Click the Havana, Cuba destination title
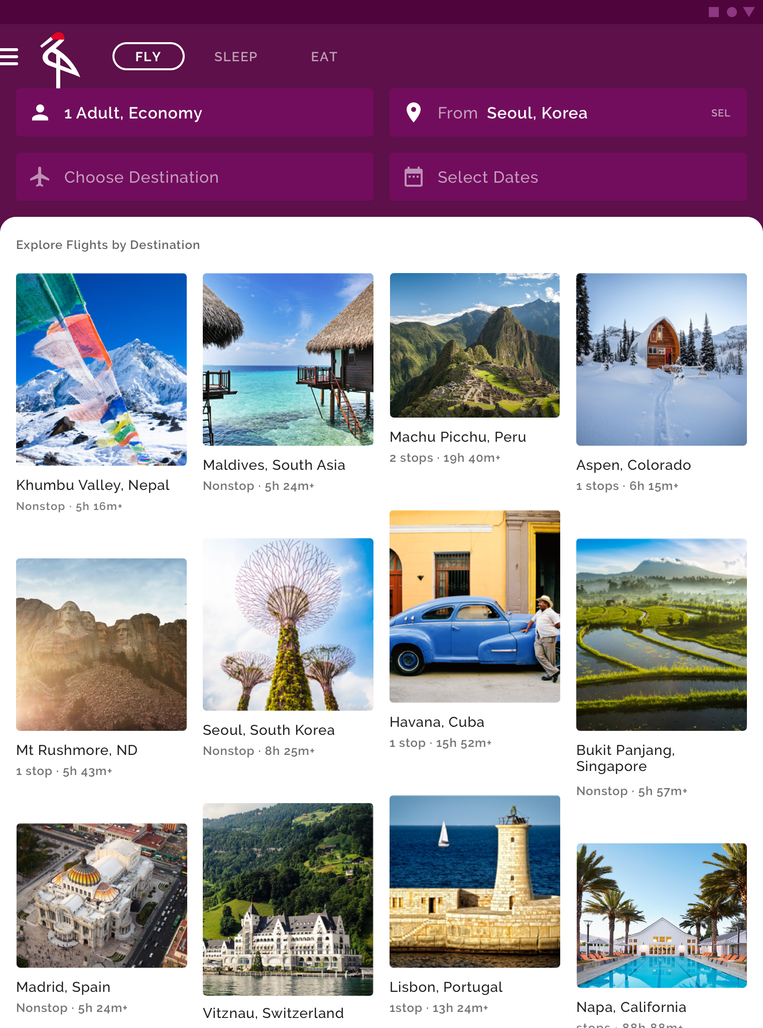 437,722
